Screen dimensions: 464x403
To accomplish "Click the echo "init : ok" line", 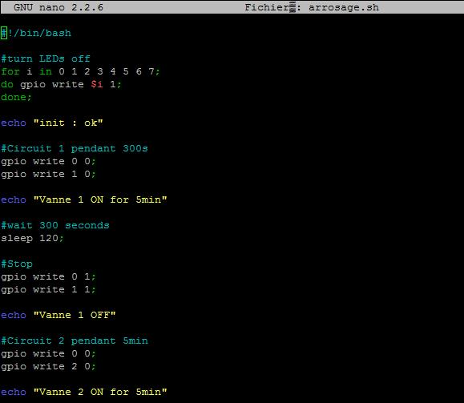I will 52,123.
